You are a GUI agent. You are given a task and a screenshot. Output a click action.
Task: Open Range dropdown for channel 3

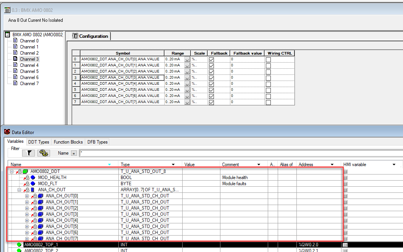coord(187,78)
